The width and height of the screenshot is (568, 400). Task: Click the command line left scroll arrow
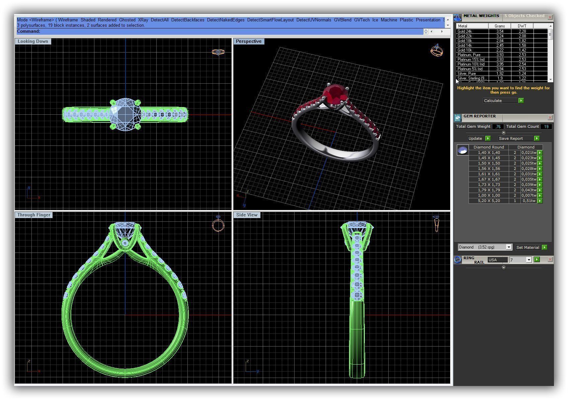pyautogui.click(x=431, y=31)
